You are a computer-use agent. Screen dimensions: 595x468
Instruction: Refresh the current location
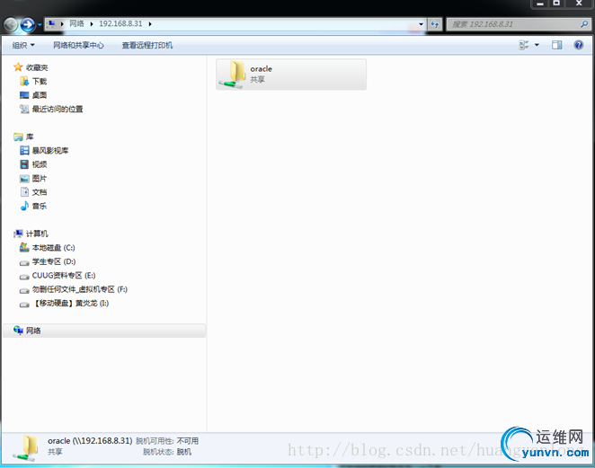pos(435,24)
